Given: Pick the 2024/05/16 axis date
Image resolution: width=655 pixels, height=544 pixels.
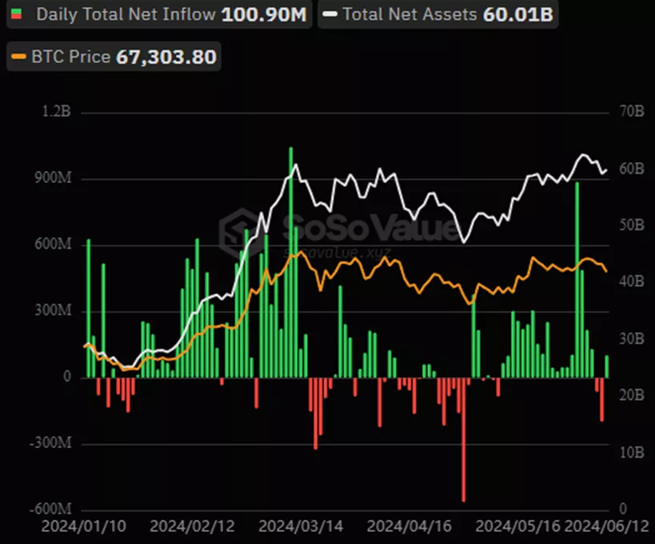Looking at the screenshot, I should pos(516,528).
